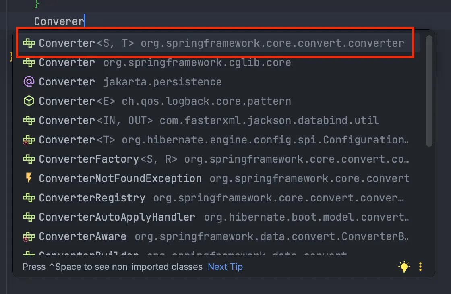Click the icon beside ConverterAutoApplyHandler
Screen dimensions: 451x294
pos(29,217)
